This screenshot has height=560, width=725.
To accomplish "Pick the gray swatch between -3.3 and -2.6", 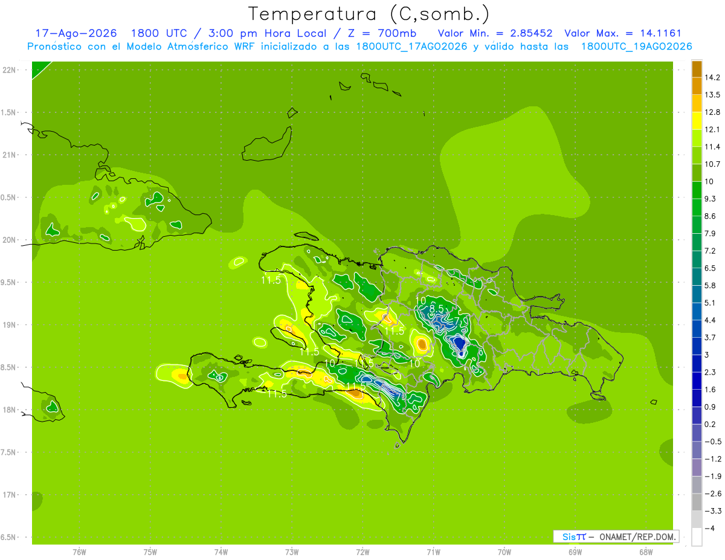I will [x=697, y=503].
